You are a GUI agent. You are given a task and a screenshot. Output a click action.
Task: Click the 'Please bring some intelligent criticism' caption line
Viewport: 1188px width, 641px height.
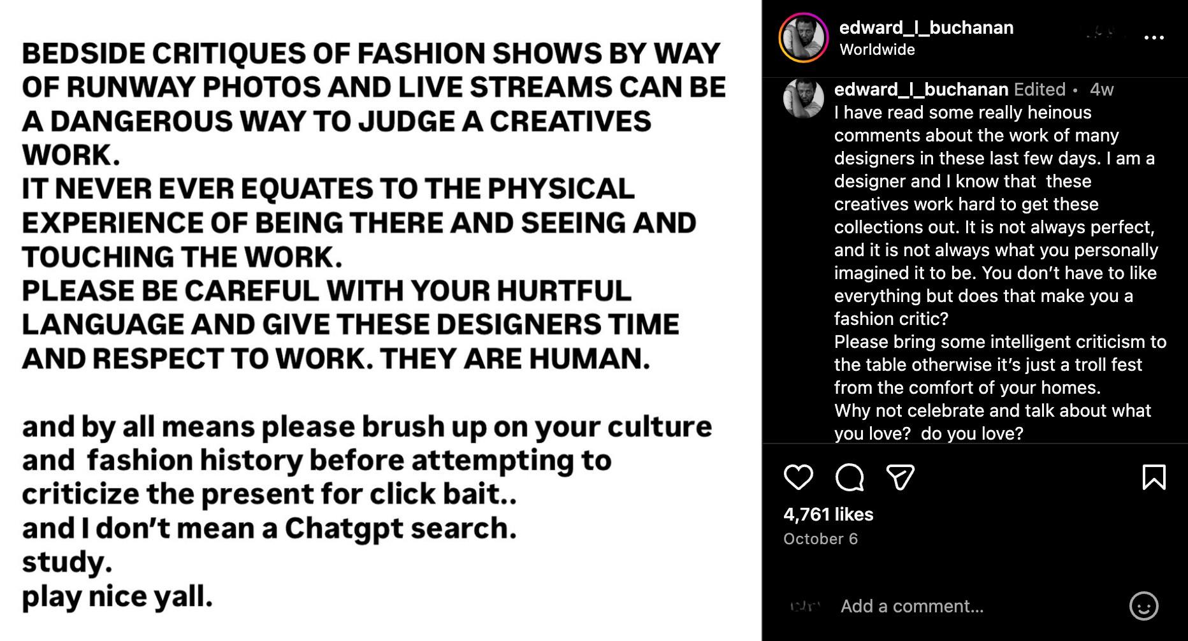(x=1000, y=342)
